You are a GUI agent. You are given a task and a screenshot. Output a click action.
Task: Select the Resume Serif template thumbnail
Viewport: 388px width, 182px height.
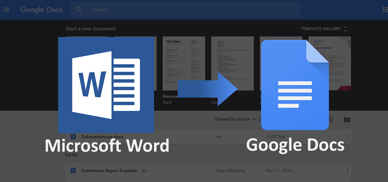(184, 63)
